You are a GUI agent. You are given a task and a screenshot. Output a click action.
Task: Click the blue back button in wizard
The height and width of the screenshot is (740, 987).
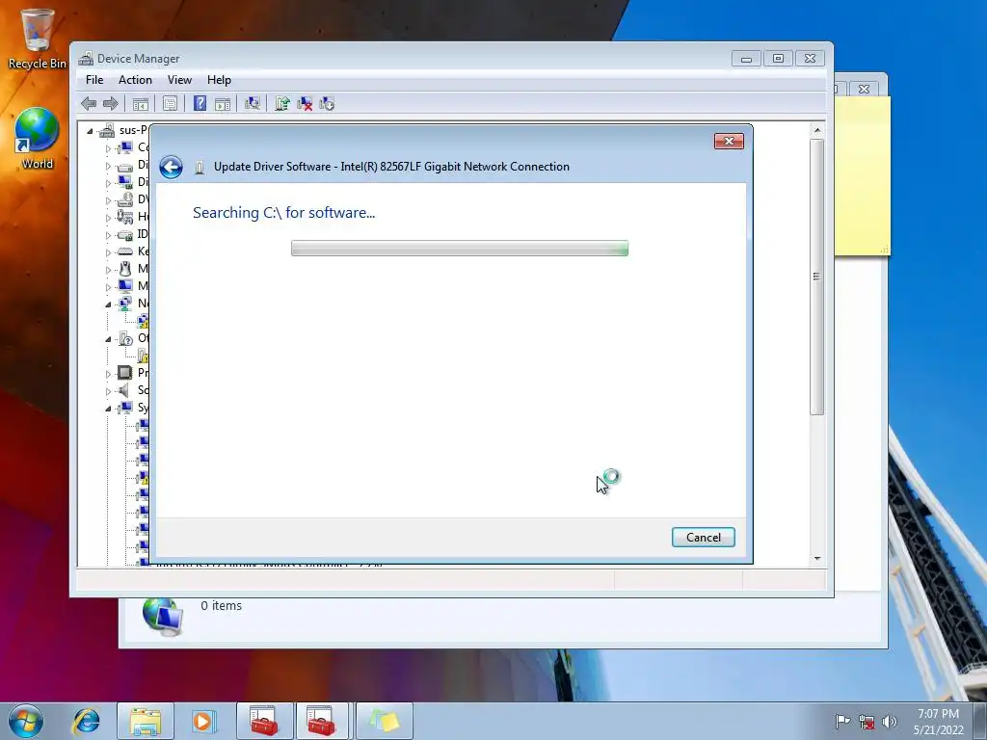(x=171, y=167)
